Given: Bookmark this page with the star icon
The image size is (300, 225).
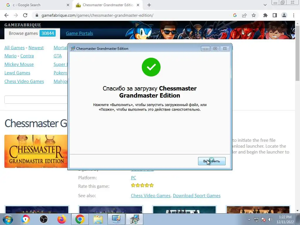Looking at the screenshot, I should pos(254,15).
